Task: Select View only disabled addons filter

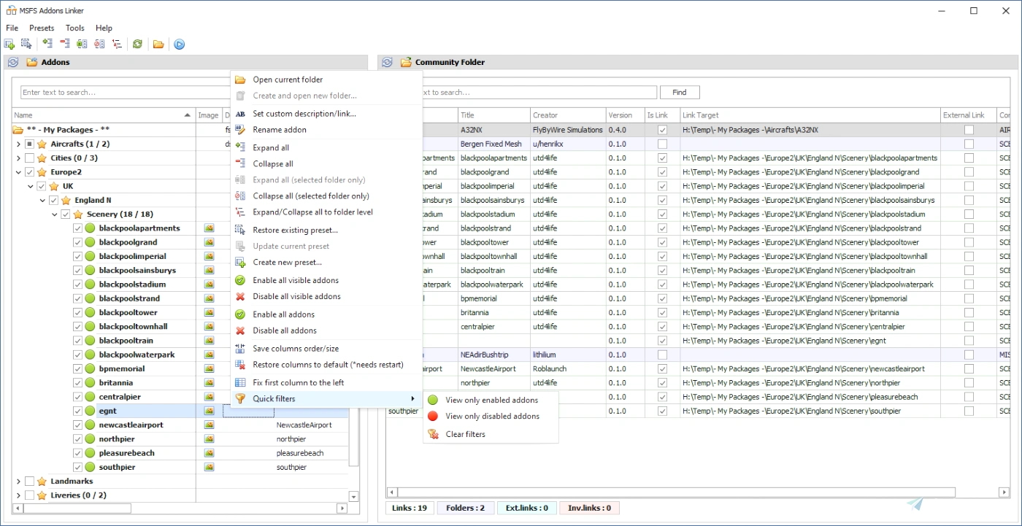Action: (492, 417)
